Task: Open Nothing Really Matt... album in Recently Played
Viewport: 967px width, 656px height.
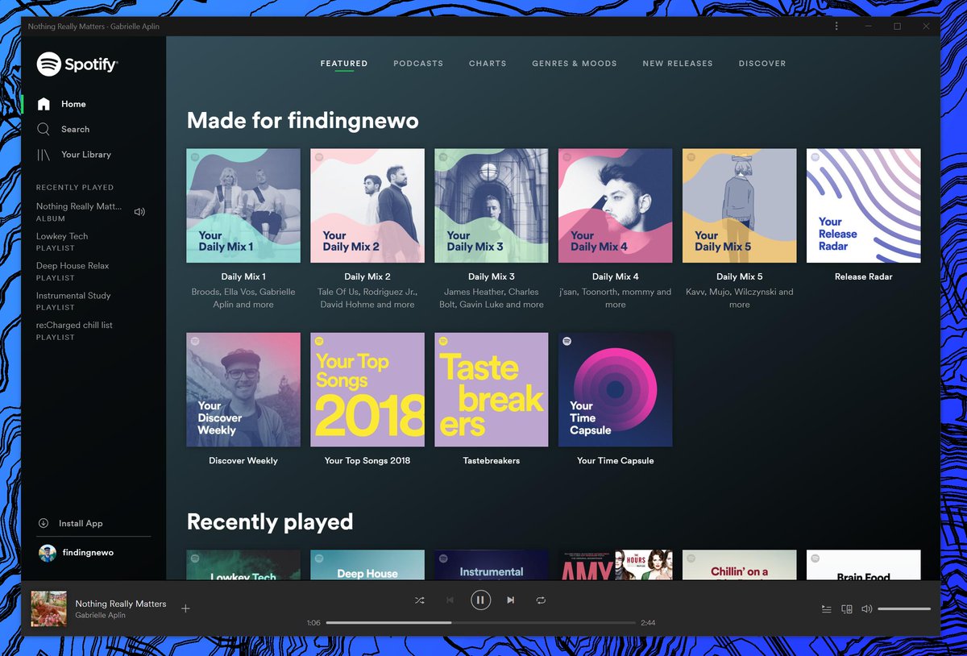Action: pos(79,206)
